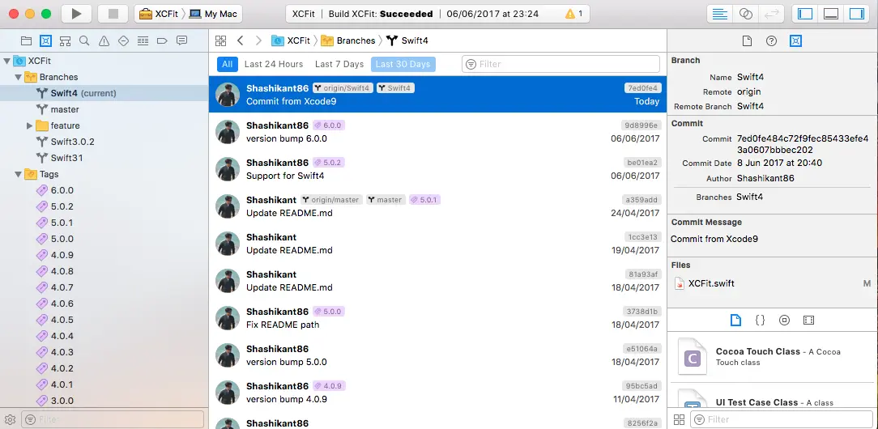Select the Cocoa Touch Class template
This screenshot has width=878, height=429.
[772, 357]
